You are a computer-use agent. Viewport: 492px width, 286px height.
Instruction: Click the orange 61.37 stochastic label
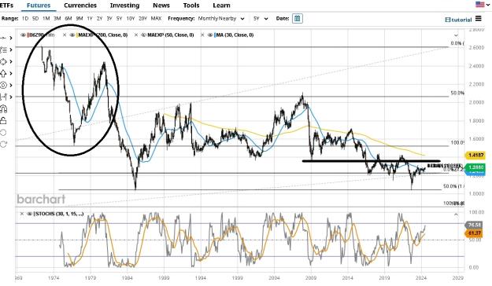pyautogui.click(x=473, y=233)
